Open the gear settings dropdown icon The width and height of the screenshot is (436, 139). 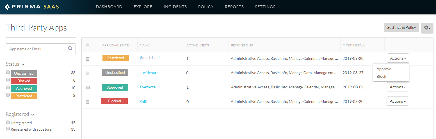point(427,28)
